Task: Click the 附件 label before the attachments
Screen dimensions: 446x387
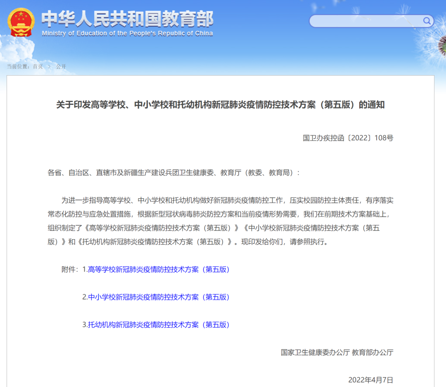Action: pos(69,269)
